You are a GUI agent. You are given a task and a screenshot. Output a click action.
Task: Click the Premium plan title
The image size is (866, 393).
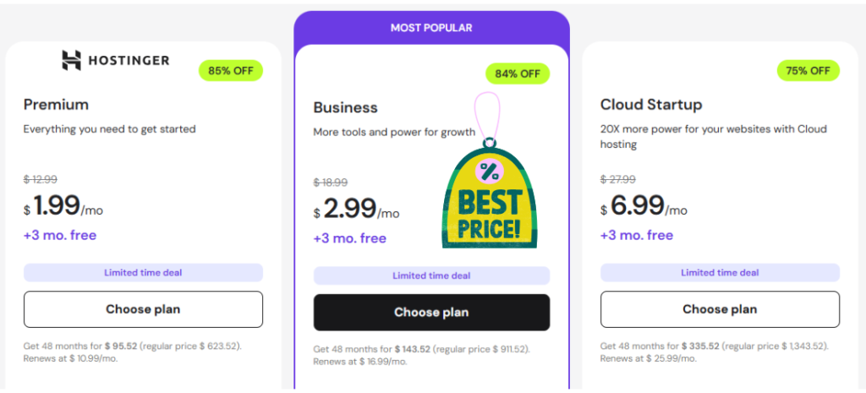[56, 105]
